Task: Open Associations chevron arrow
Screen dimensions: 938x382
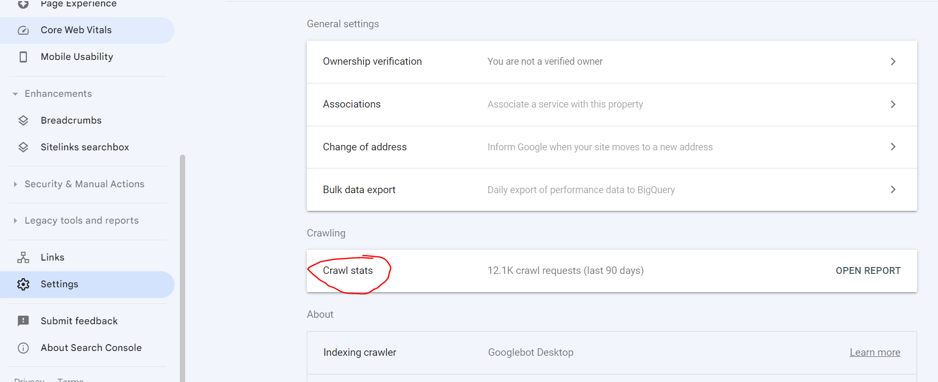Action: [x=892, y=104]
